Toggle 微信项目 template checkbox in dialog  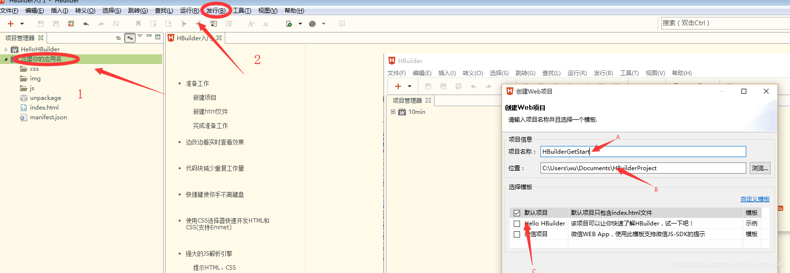(517, 234)
